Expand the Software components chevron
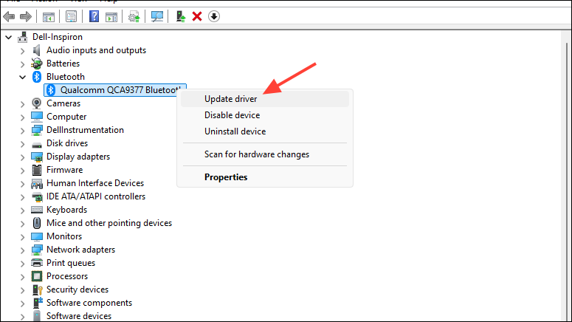This screenshot has width=572, height=322. (x=23, y=304)
